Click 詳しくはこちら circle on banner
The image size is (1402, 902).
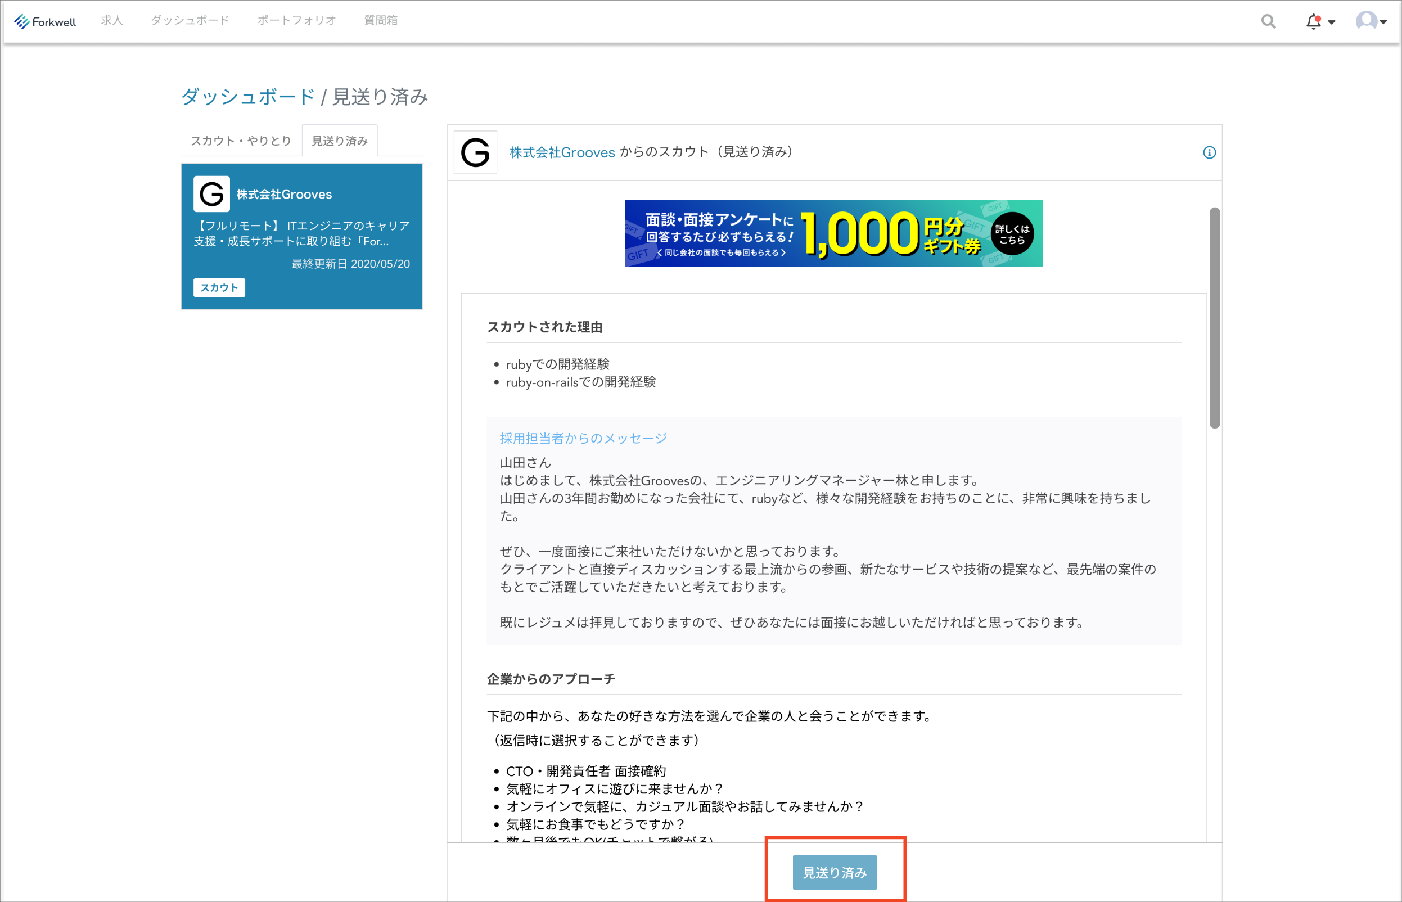(1012, 234)
